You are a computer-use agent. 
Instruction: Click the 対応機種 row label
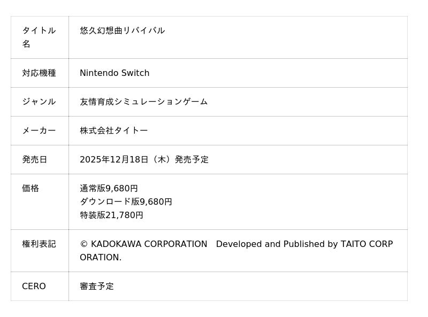click(39, 73)
